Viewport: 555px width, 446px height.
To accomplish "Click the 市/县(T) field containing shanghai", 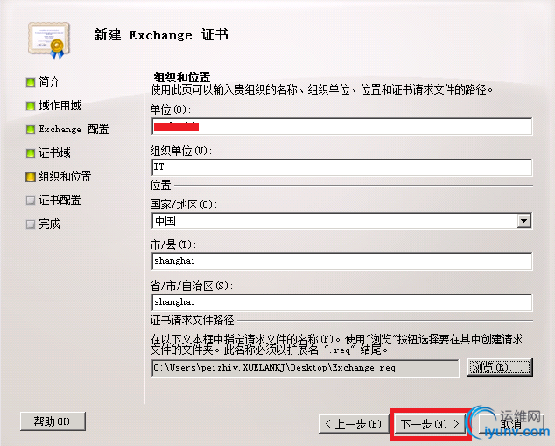I will [x=341, y=261].
